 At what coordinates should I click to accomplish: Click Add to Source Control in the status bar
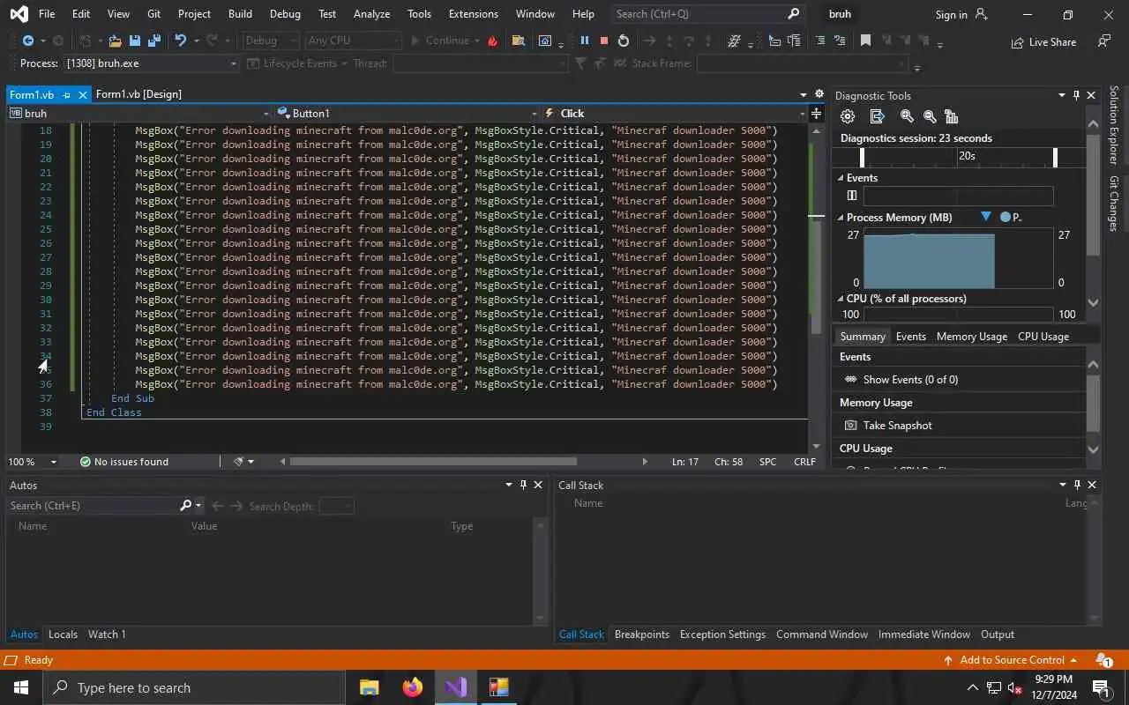coord(1012,660)
